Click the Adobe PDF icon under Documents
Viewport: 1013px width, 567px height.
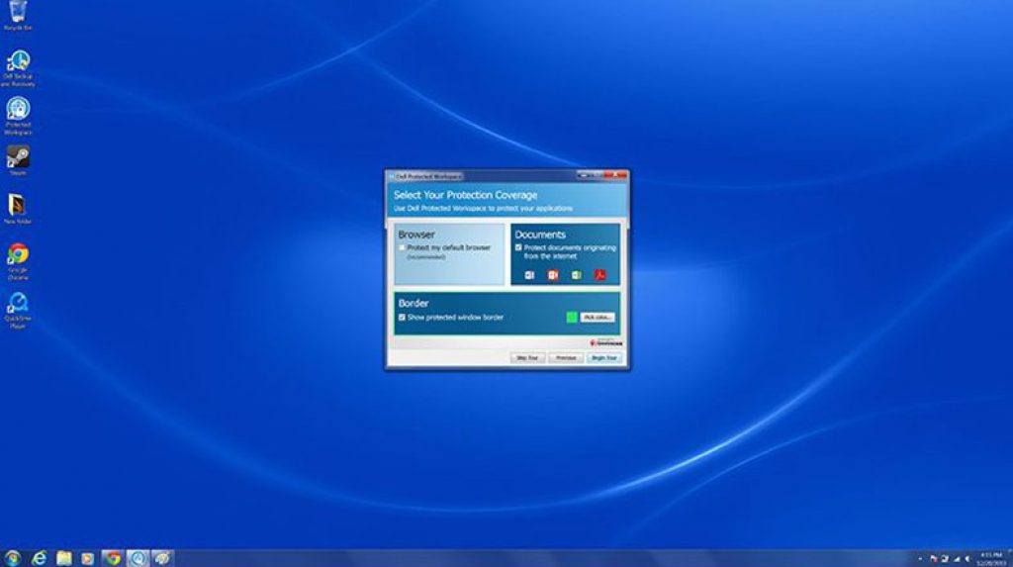point(599,275)
